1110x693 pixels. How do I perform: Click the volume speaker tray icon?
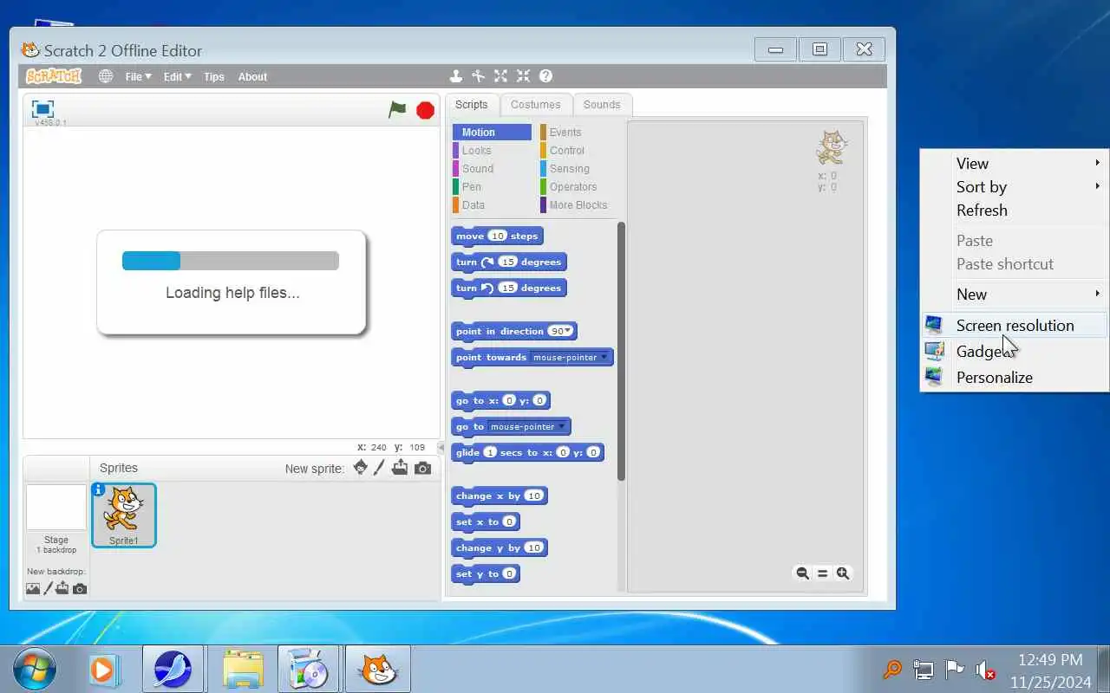pos(985,670)
